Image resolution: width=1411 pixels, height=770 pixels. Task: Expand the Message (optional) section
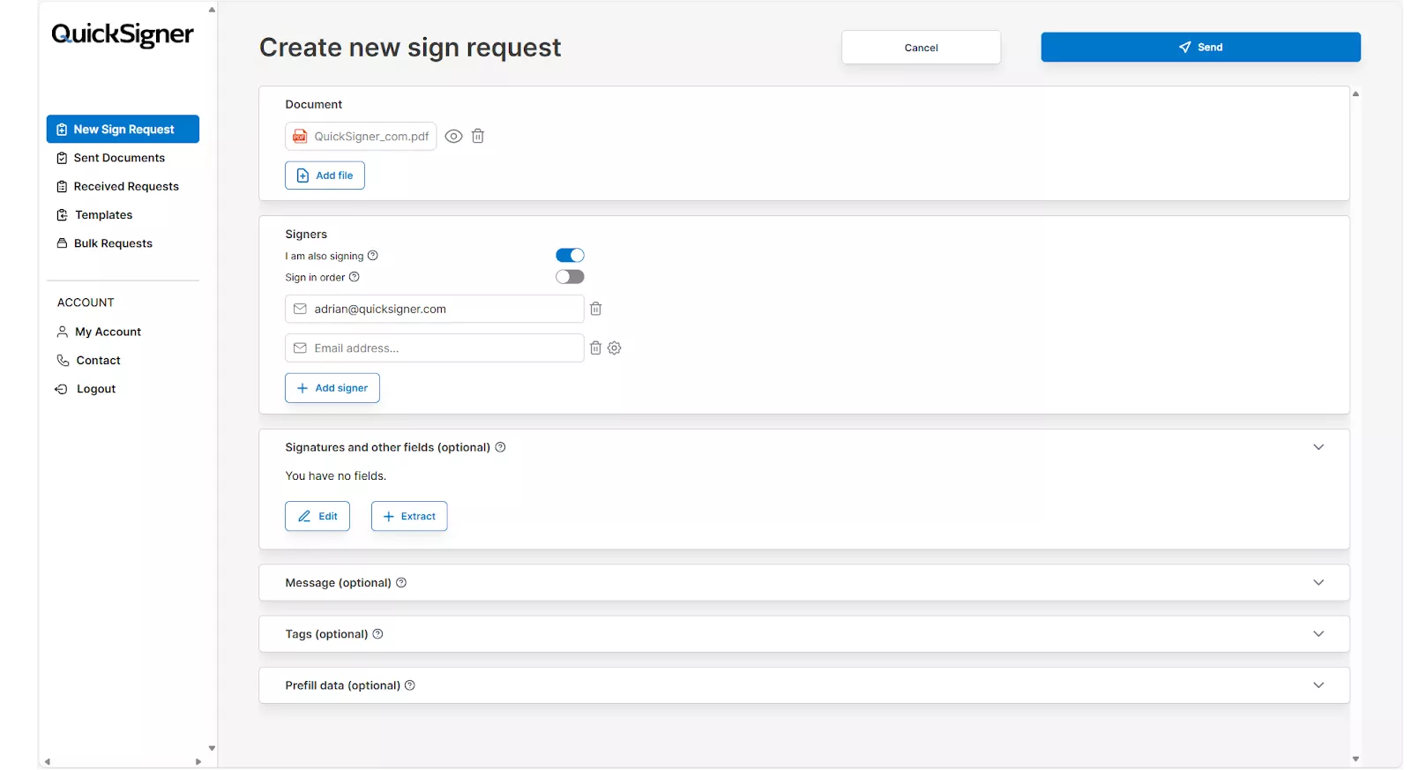tap(1318, 583)
